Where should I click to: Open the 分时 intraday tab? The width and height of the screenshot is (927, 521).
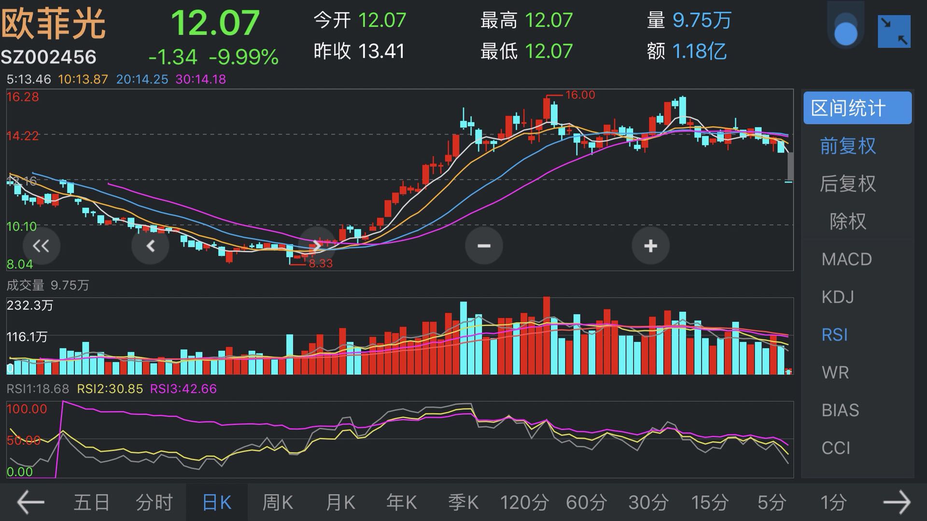[x=154, y=503]
